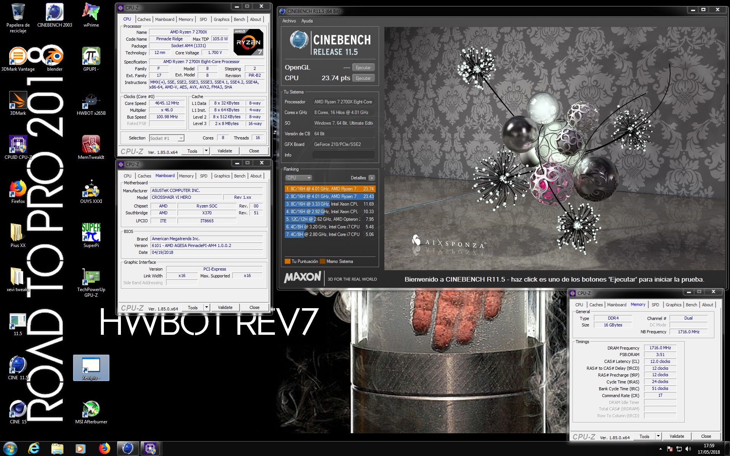Image resolution: width=730 pixels, height=456 pixels.
Task: Open Firefox desktop shortcut
Action: 18,191
